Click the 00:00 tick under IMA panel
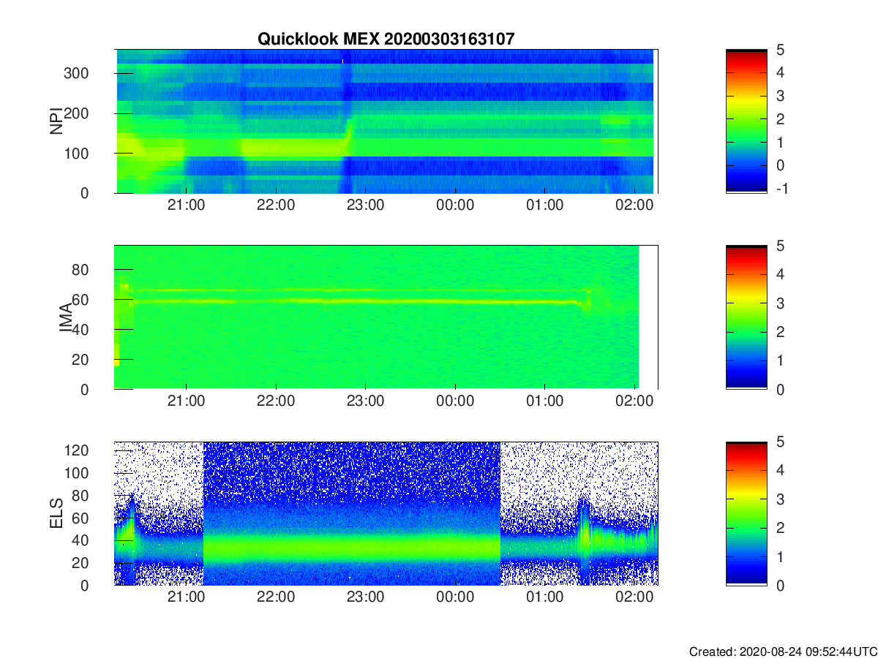Screen dimensions: 878x658 (x=455, y=401)
